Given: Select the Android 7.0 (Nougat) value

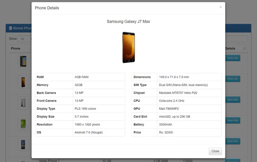Looking at the screenshot, I should click(x=89, y=133).
